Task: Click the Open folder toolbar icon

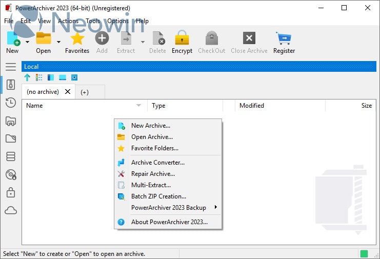Action: (x=44, y=38)
